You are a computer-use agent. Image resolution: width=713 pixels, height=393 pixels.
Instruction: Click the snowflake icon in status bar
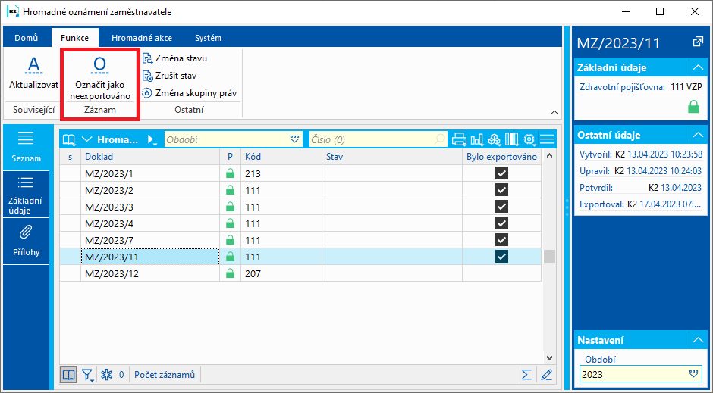106,375
